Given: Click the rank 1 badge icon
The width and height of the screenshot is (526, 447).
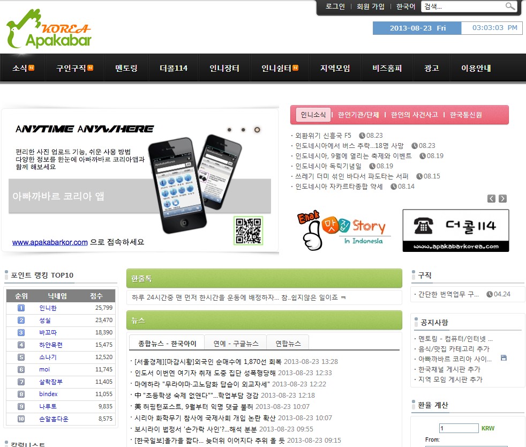Looking at the screenshot, I should (x=21, y=308).
